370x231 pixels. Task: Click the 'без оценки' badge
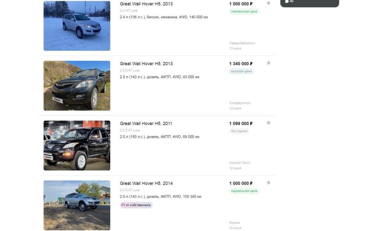239,131
